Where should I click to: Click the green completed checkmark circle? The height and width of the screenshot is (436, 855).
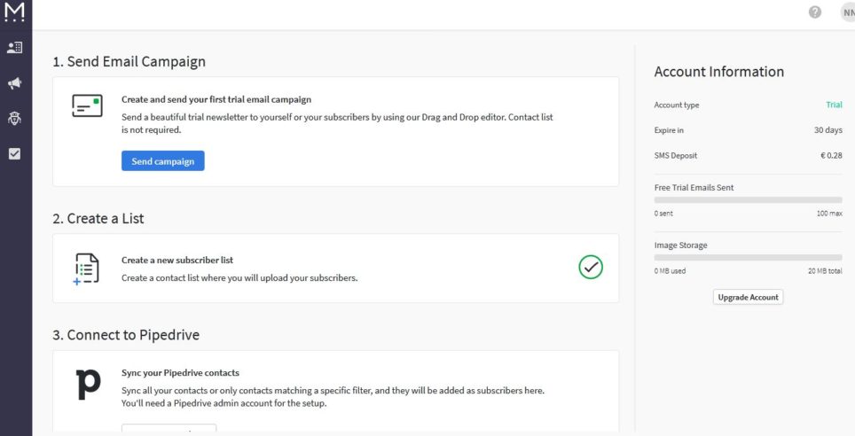point(591,267)
